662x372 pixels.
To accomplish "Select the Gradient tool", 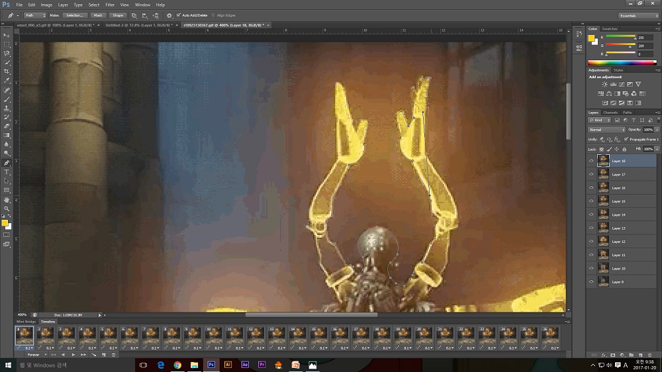I will (x=7, y=136).
